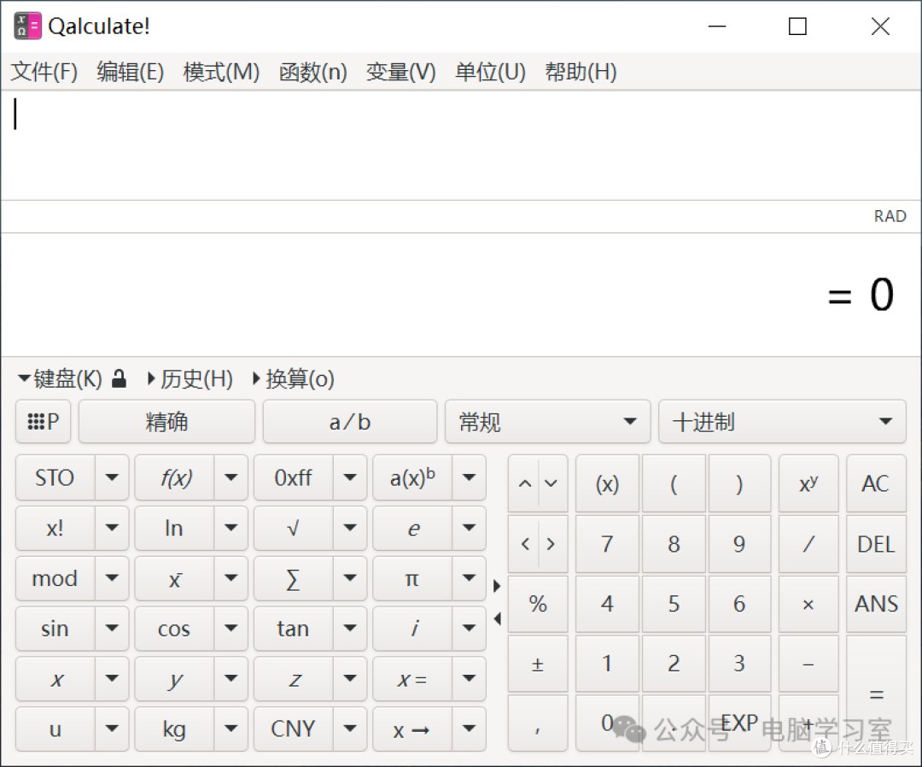Click the (x) smart parentheses button
Screen dimensions: 922x767
(608, 483)
